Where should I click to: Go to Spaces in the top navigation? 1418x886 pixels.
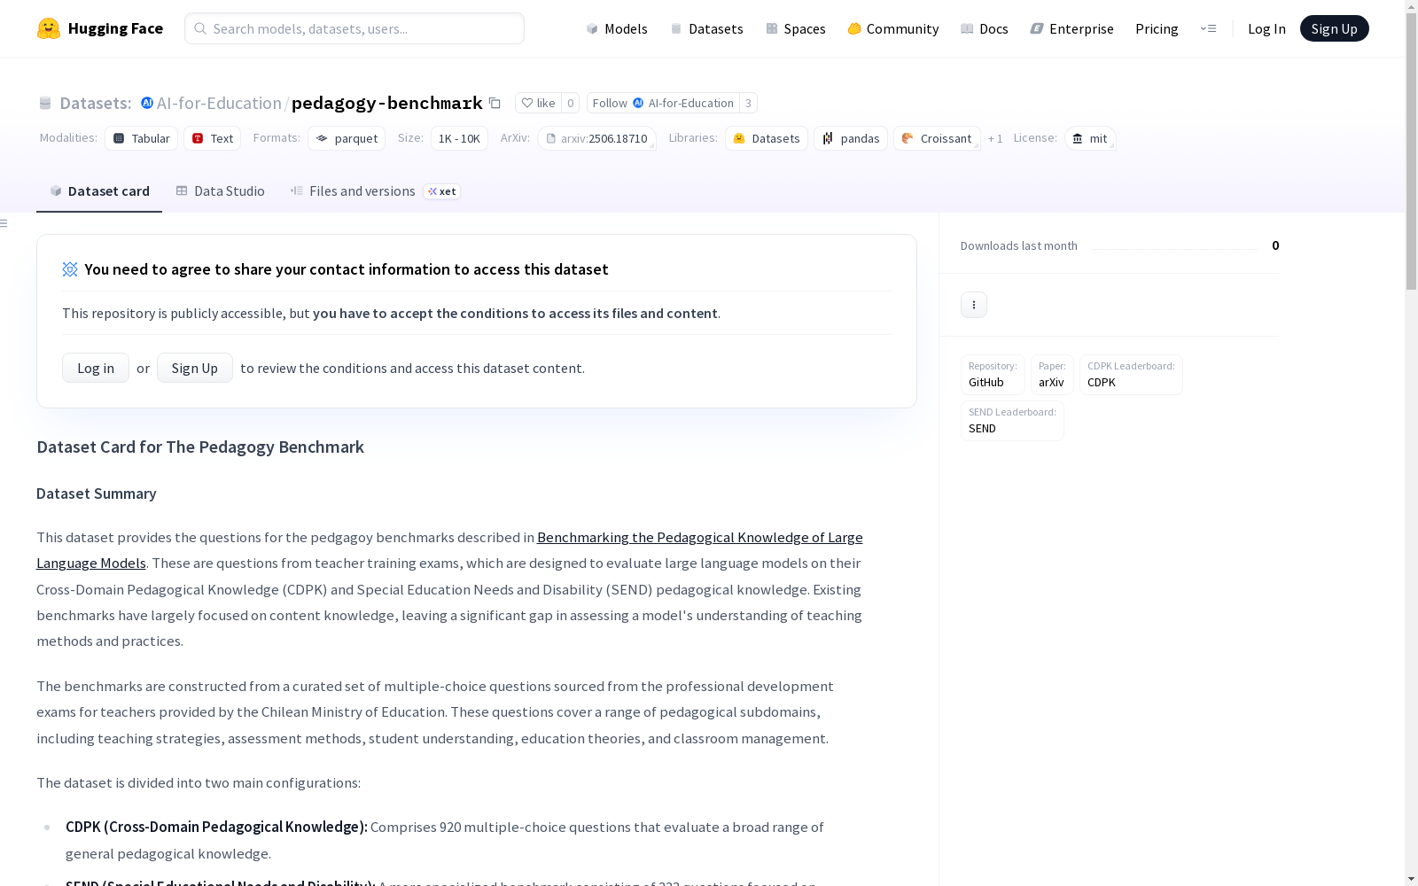coord(796,28)
